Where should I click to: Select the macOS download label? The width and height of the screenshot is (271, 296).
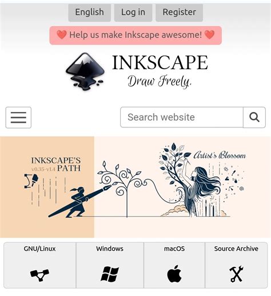click(x=174, y=249)
